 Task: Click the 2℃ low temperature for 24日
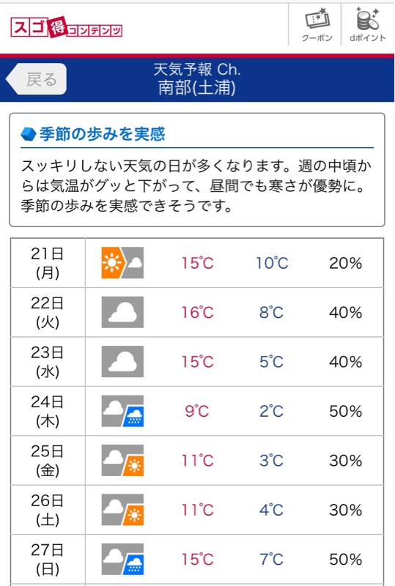271,411
